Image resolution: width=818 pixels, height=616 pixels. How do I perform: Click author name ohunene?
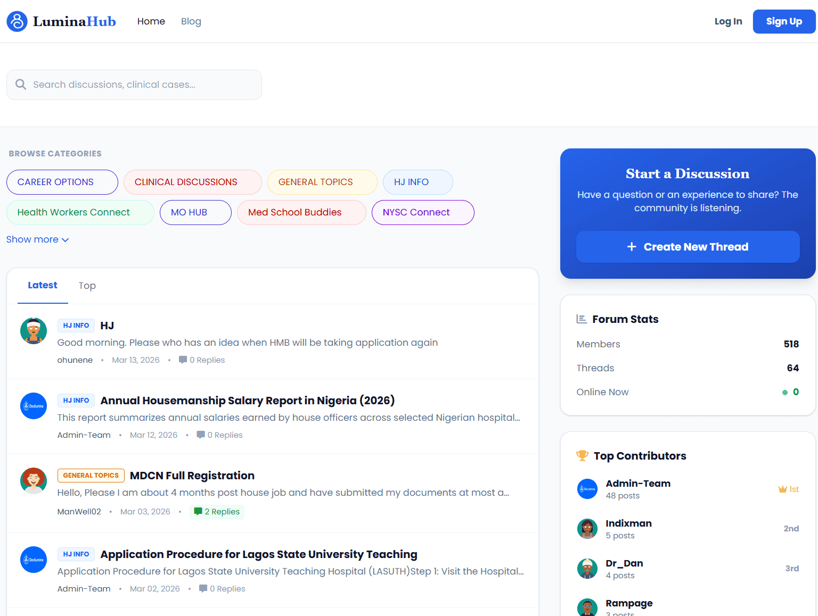tap(75, 360)
